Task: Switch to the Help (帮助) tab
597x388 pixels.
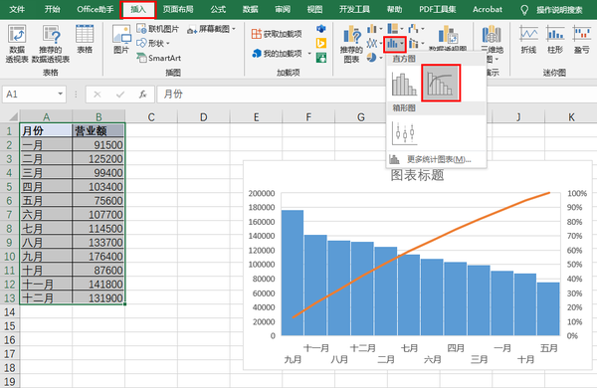Action: (x=394, y=9)
